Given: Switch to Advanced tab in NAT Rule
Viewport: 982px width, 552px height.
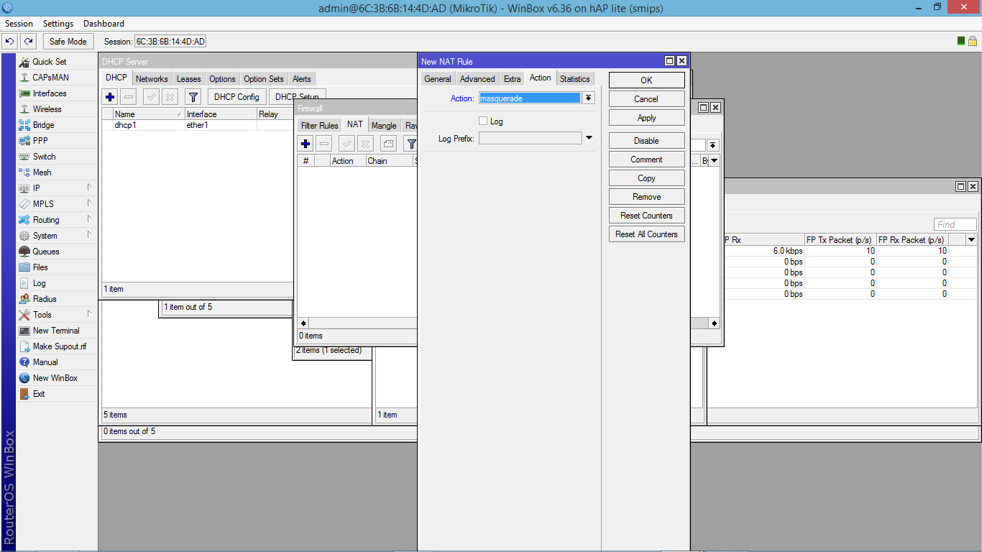Looking at the screenshot, I should coord(477,79).
